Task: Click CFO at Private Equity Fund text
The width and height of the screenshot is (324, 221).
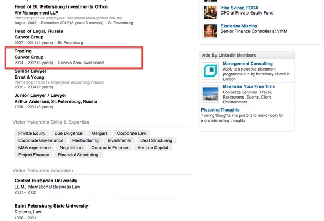Action: (247, 13)
